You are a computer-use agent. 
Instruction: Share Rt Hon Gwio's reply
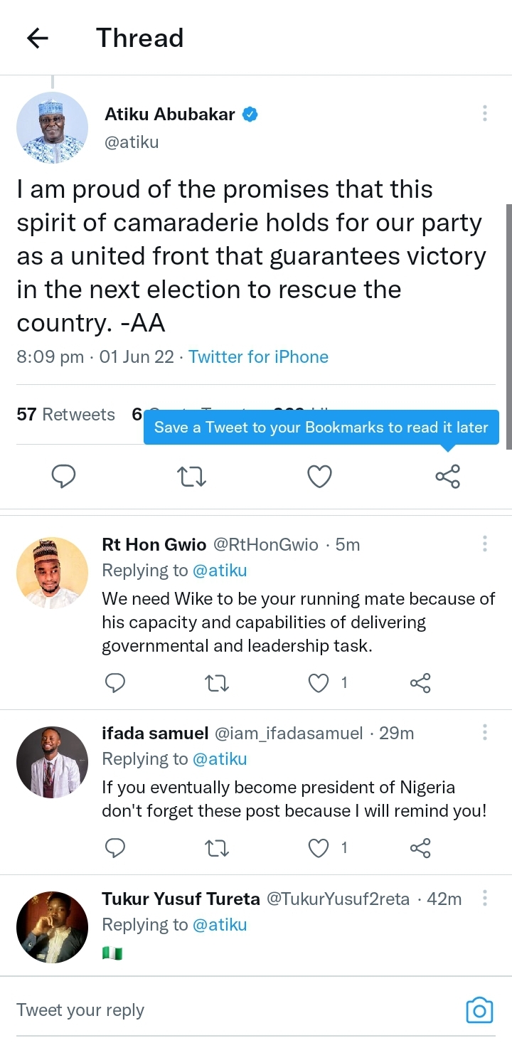pos(420,683)
